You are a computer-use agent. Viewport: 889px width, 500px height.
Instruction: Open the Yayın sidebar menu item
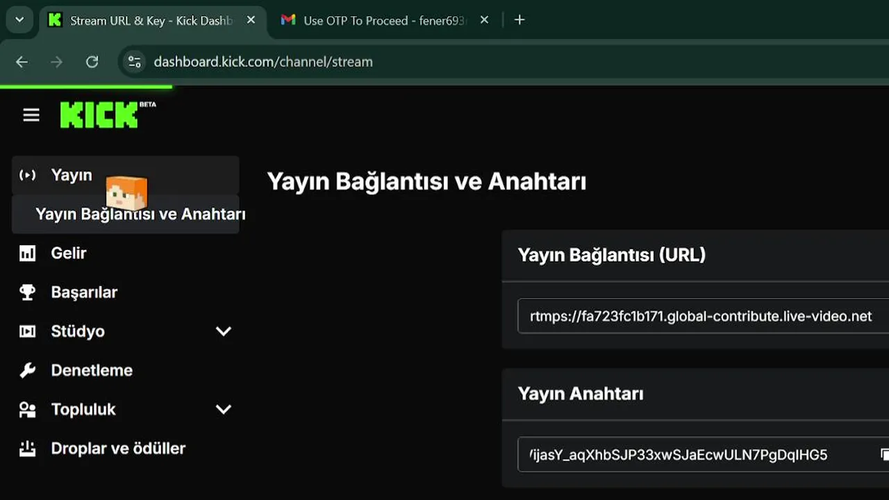point(126,175)
